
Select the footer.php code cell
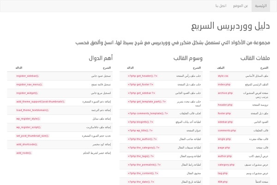(x=224, y=113)
